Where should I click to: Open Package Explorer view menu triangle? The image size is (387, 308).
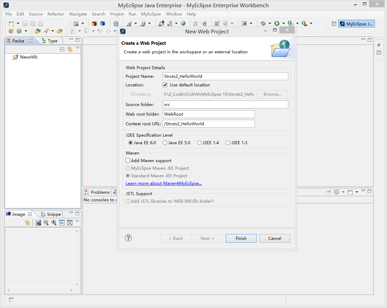(x=77, y=48)
